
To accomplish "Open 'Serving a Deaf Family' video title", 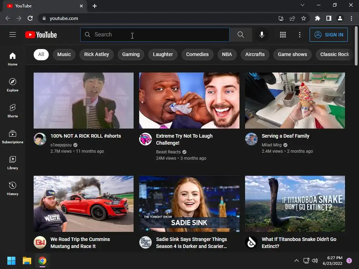I will (285, 136).
